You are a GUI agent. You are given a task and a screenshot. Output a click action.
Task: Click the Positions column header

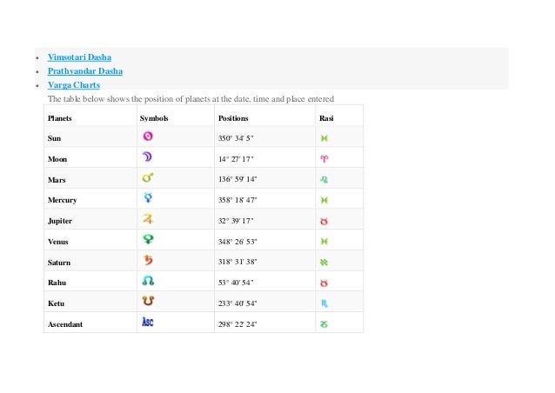(233, 117)
